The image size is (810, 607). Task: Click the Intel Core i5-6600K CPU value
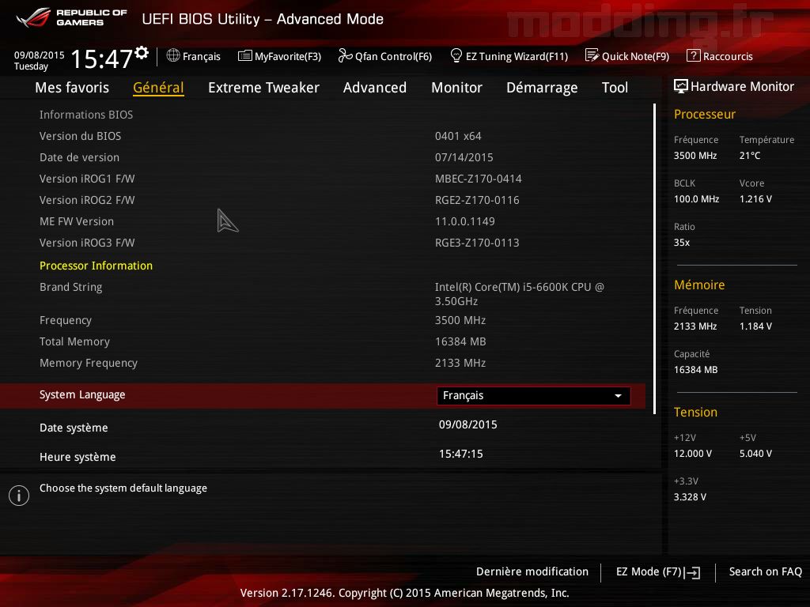(x=519, y=294)
